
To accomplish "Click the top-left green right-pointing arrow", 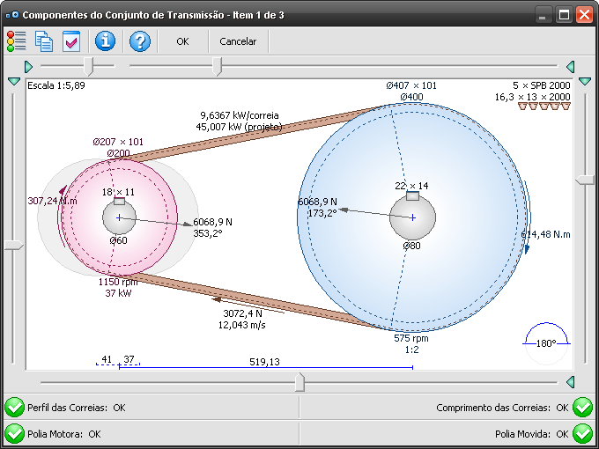I will 29,67.
